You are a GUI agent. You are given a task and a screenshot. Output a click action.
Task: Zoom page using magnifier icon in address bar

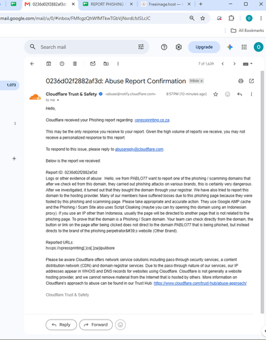192,18
